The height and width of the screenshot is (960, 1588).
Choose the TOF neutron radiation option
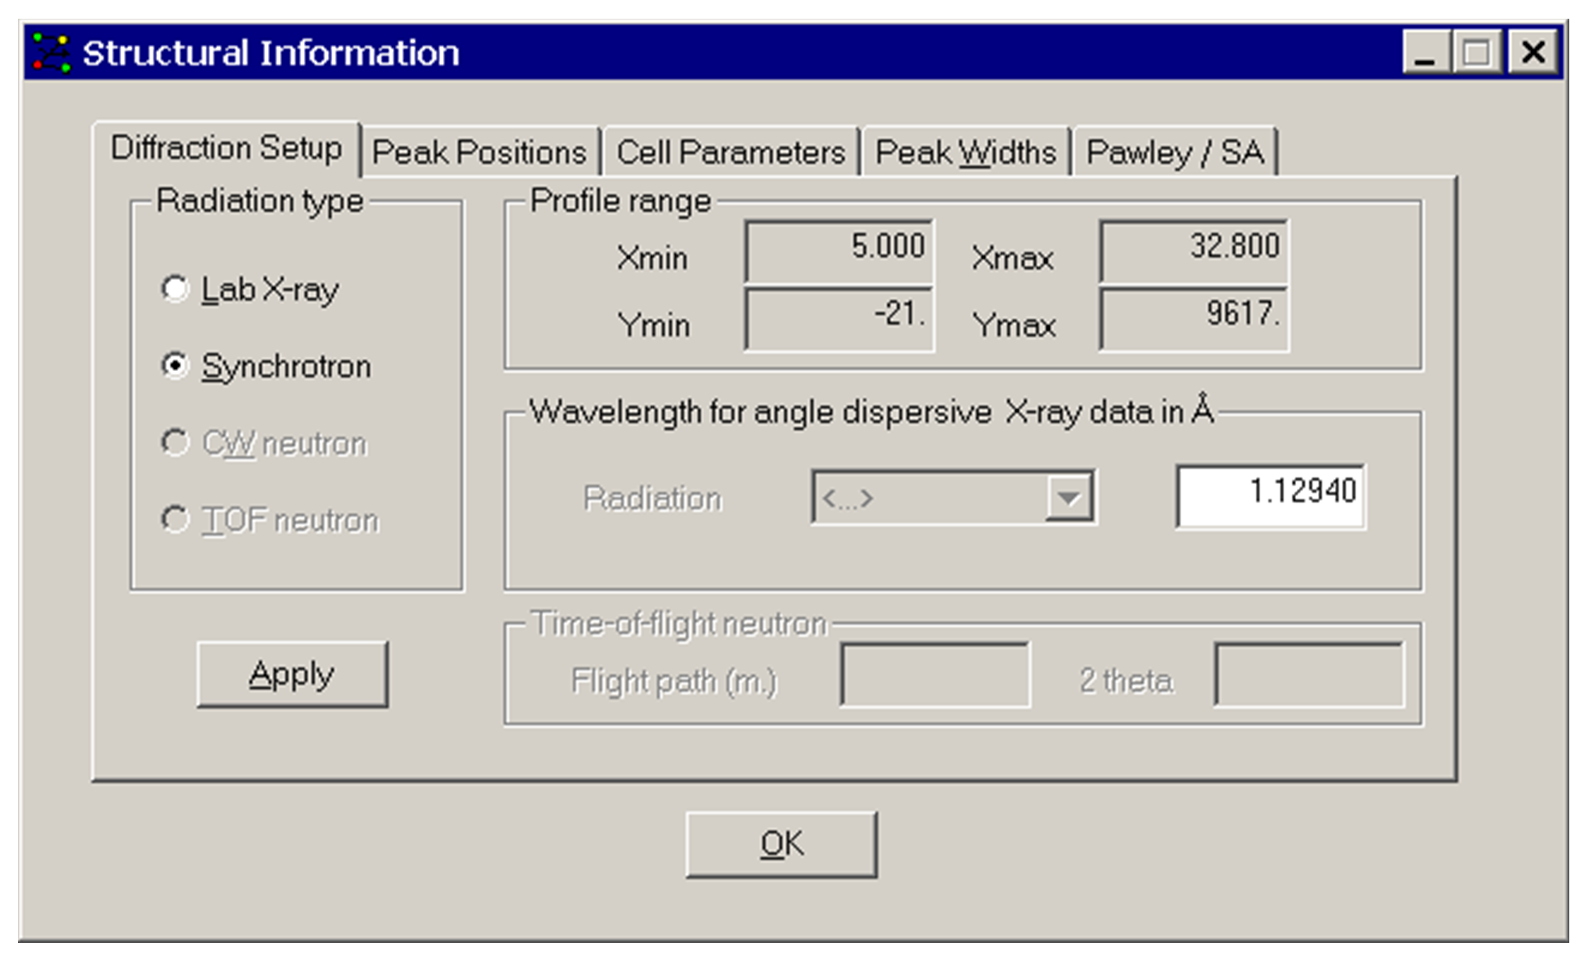point(175,519)
